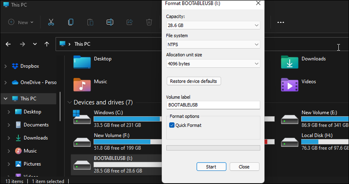
Task: Close Format dialog with X button
Action: [x=258, y=3]
